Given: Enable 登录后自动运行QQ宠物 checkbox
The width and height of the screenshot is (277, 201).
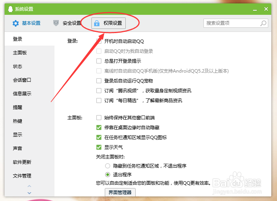Looking at the screenshot, I should pos(99,81).
